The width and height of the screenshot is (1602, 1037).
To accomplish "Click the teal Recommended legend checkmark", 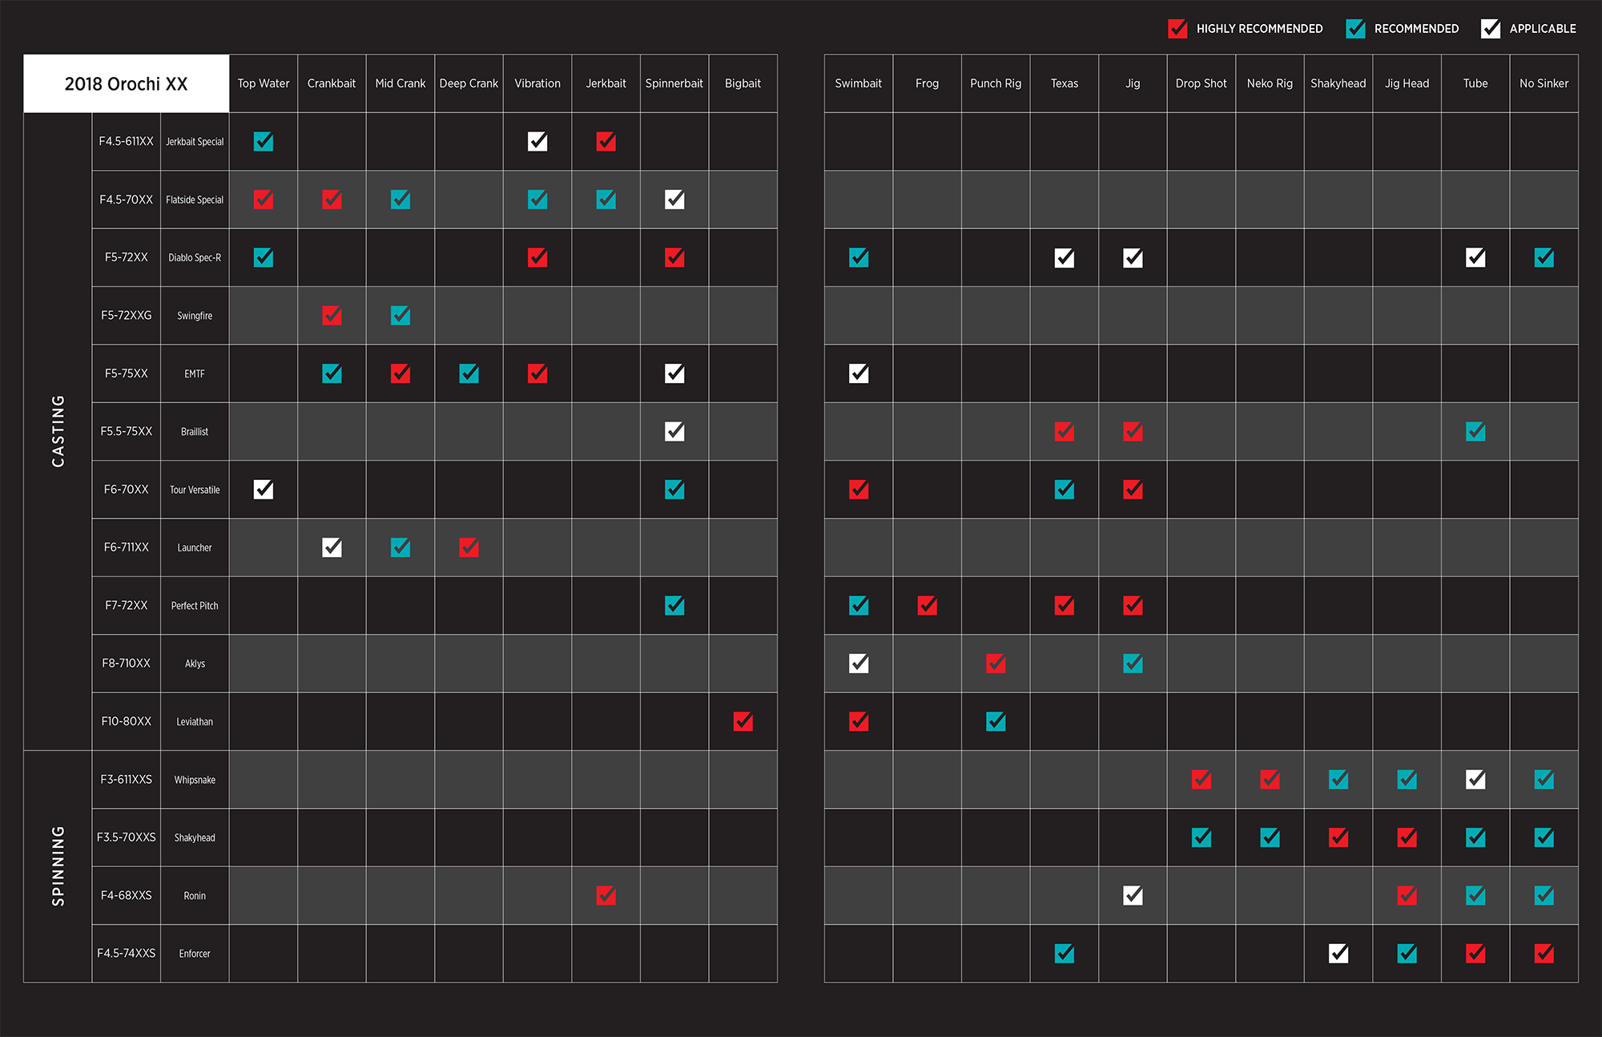I will click(x=1355, y=29).
